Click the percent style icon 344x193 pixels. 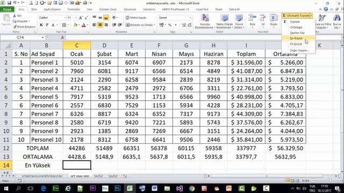170,25
